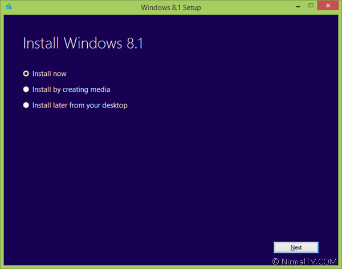
Task: Close the Windows 8.1 Setup window
Action: pyautogui.click(x=328, y=6)
